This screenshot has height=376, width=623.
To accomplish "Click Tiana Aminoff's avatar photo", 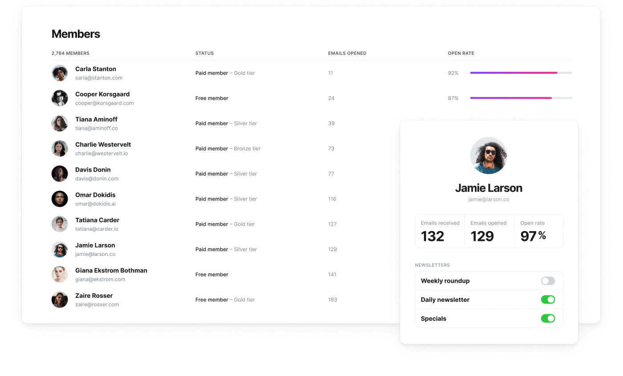I will 60,124.
